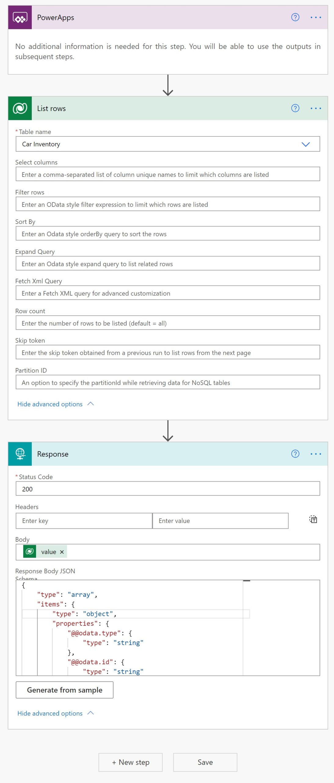Screen dimensions: 334x783
Task: Add a New step
Action: tap(130, 762)
